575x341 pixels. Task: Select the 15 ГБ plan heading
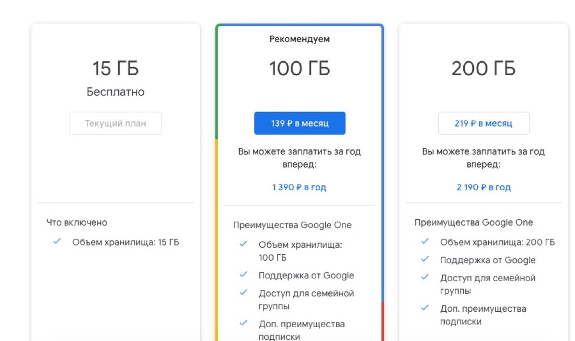pos(115,69)
